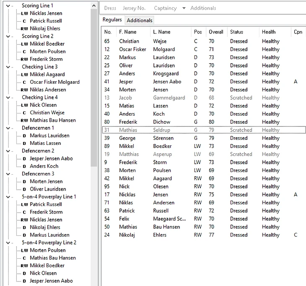Sort roster by Status column header
The height and width of the screenshot is (286, 306).
(244, 32)
